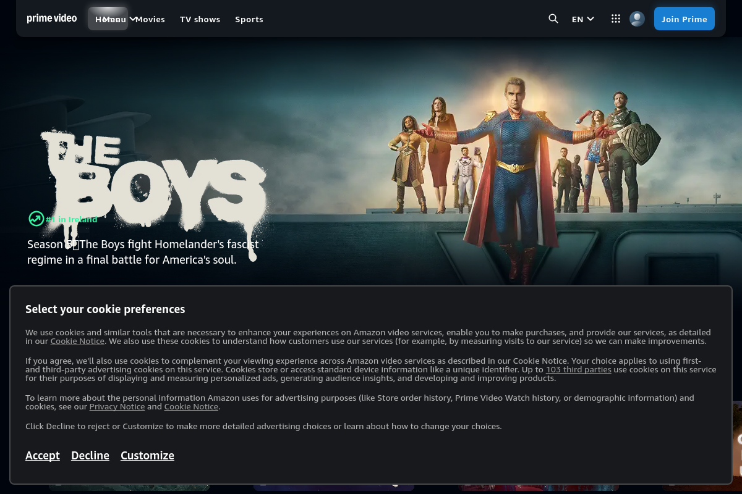This screenshot has width=742, height=494.
Task: Select the highlighted Home tab
Action: [108, 19]
